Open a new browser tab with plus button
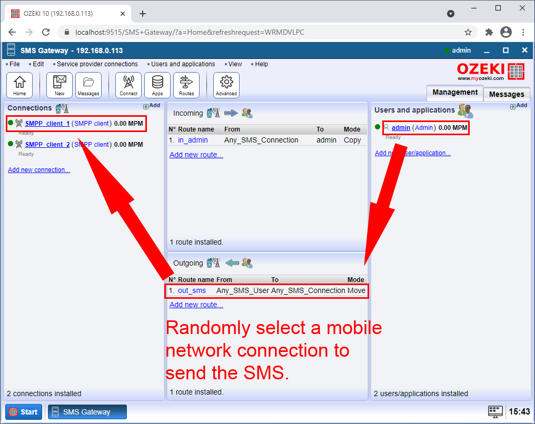Image resolution: width=535 pixels, height=424 pixels. point(143,14)
